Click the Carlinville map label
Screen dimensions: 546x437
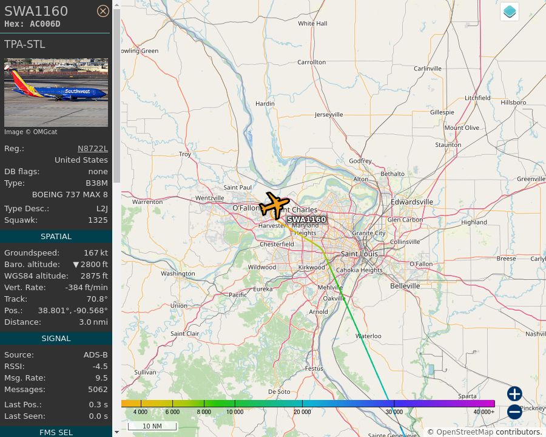pyautogui.click(x=428, y=69)
